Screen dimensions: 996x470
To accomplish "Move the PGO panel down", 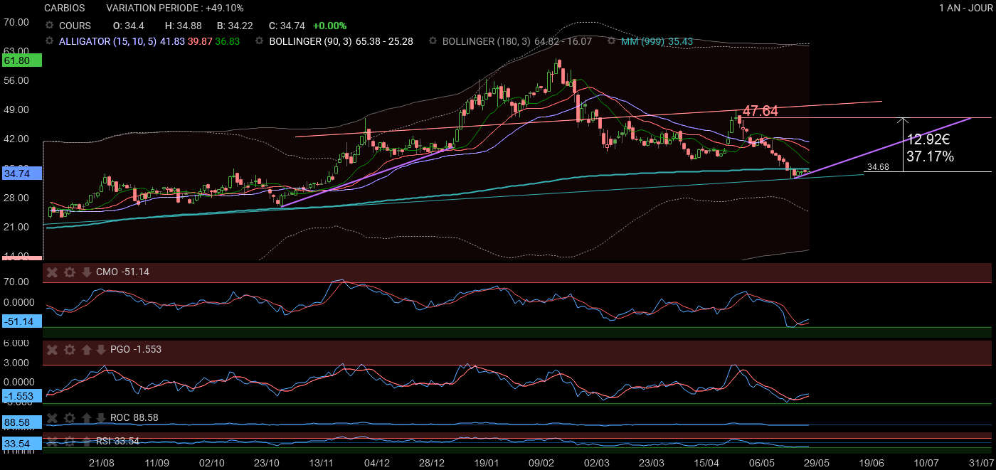I will (x=100, y=349).
